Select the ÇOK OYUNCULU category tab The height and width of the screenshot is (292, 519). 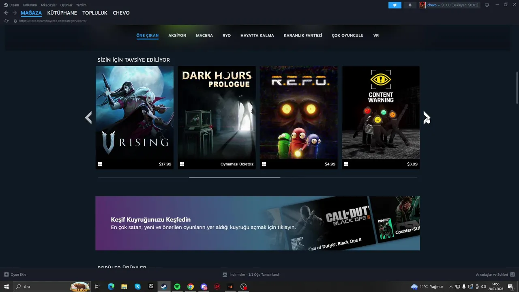pyautogui.click(x=347, y=35)
